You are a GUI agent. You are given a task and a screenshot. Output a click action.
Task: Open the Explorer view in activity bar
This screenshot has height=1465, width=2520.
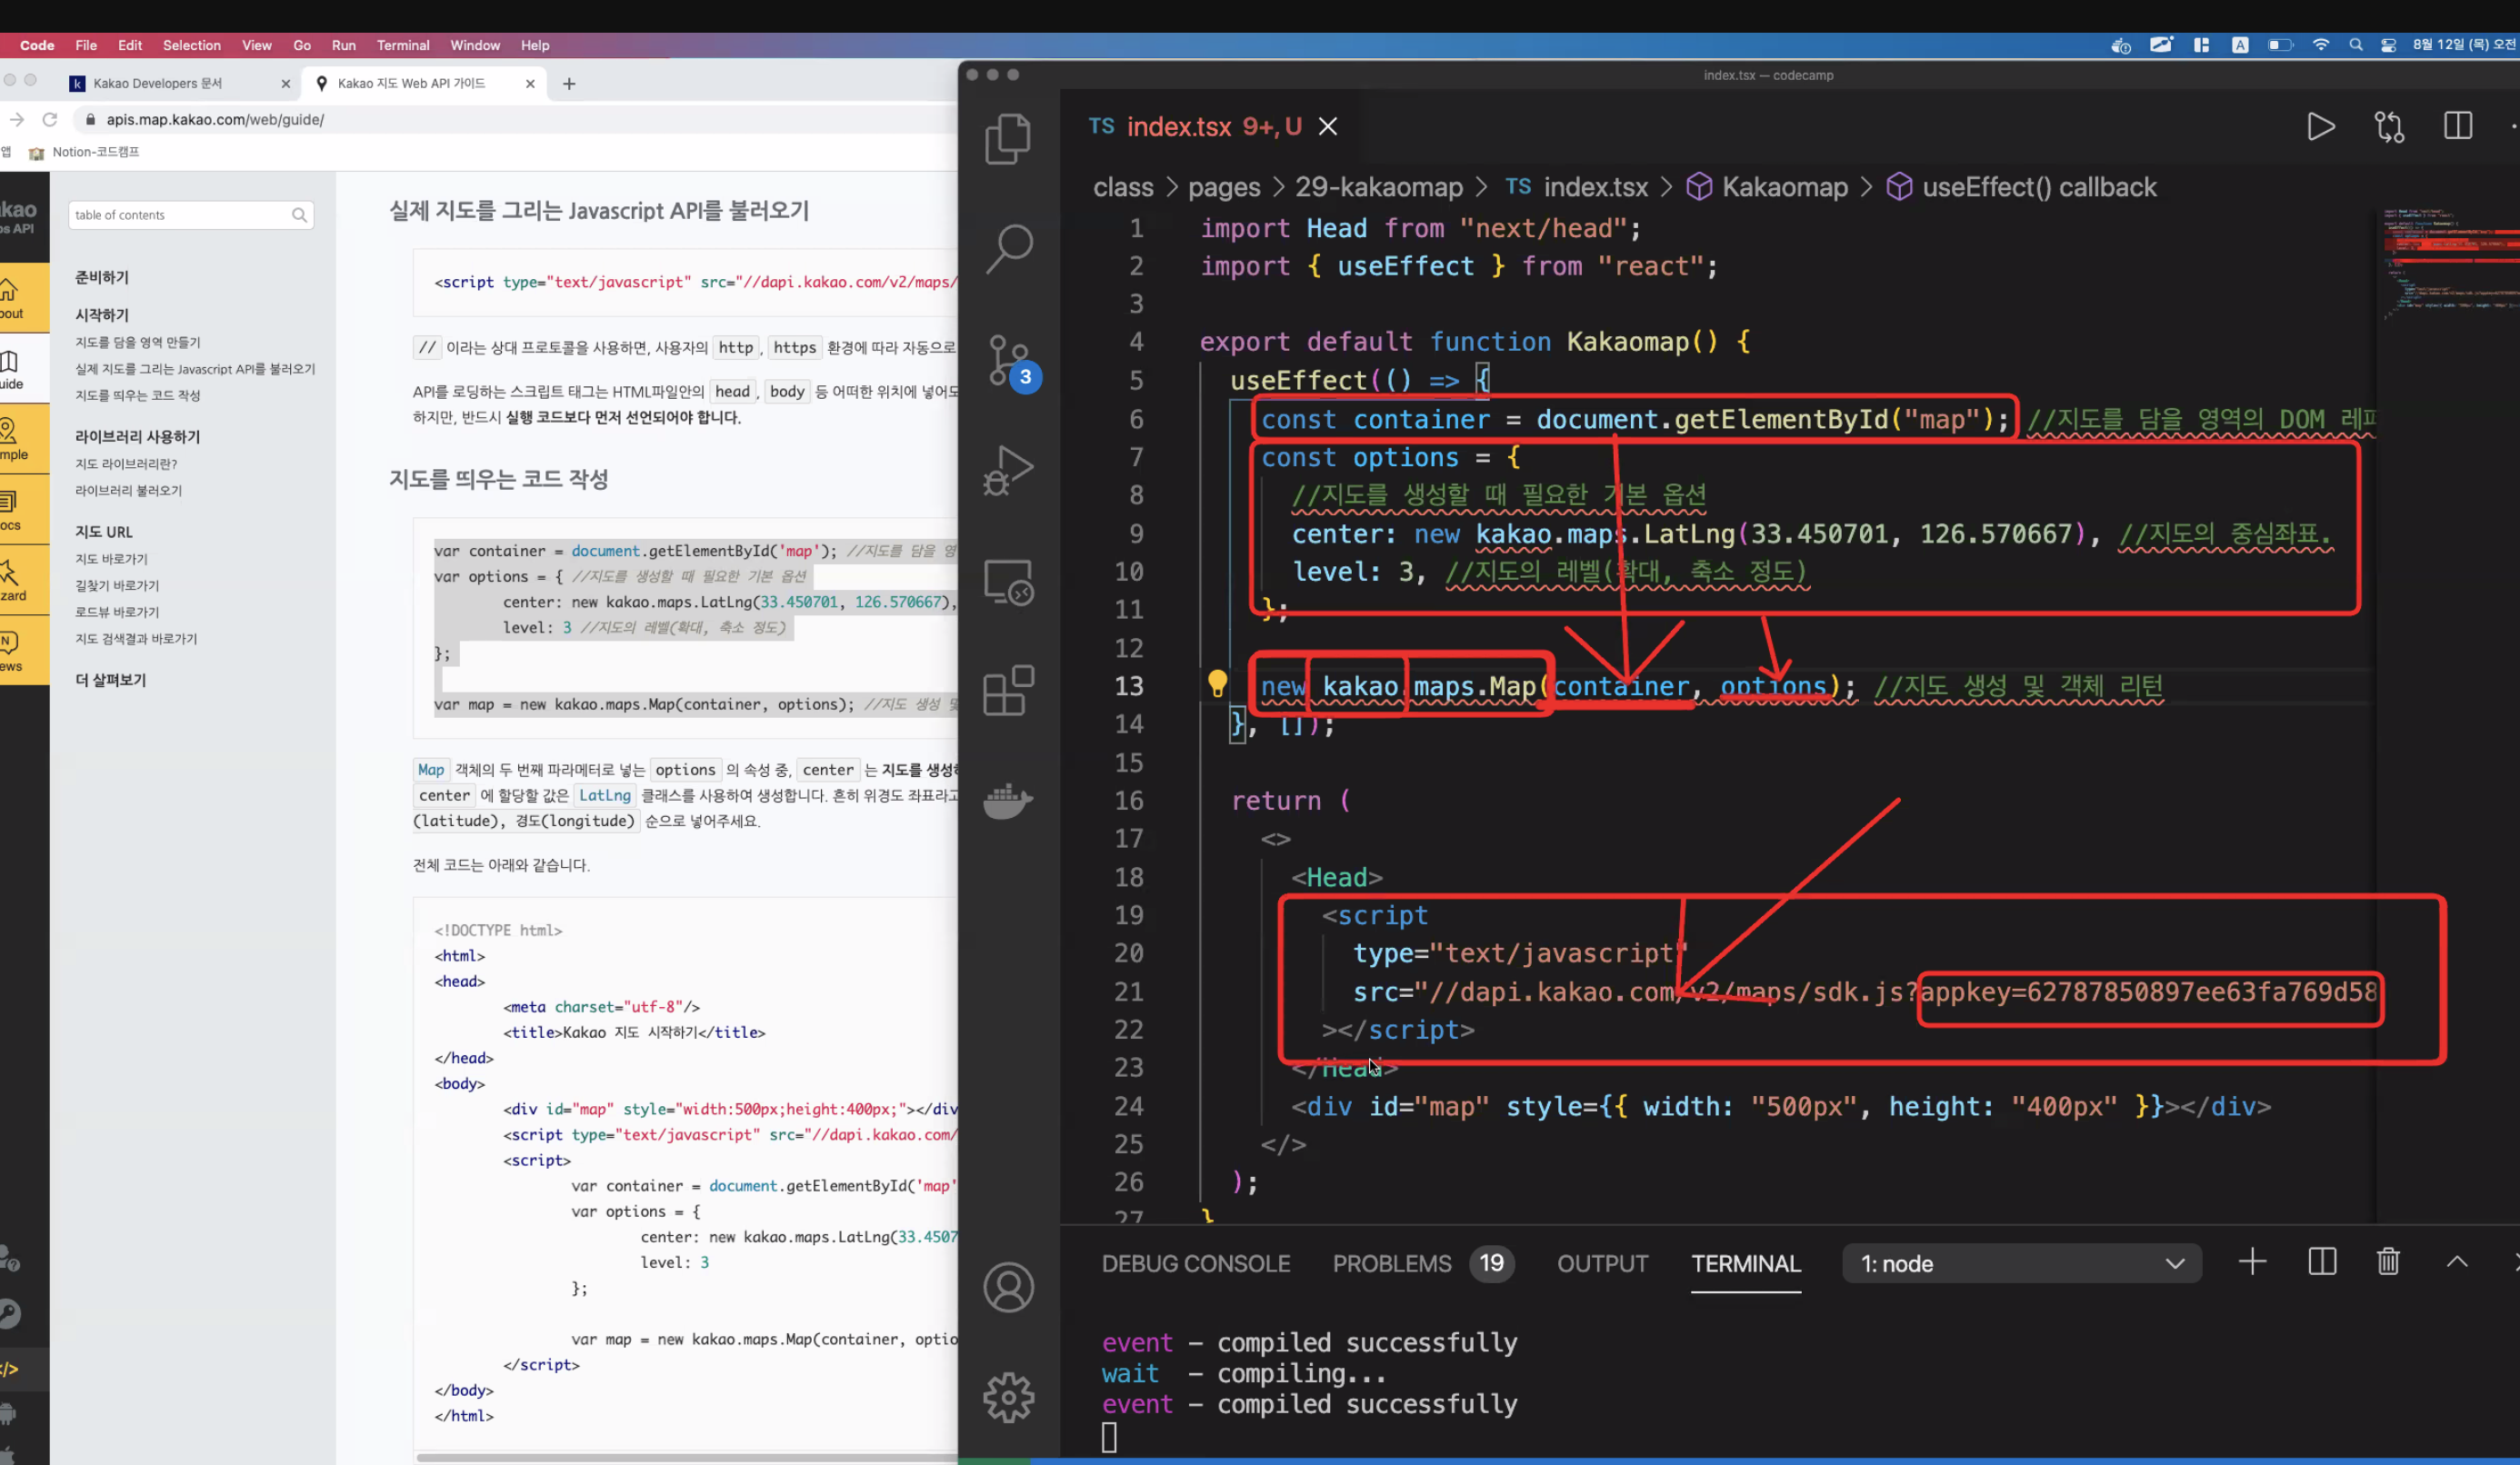(1008, 139)
